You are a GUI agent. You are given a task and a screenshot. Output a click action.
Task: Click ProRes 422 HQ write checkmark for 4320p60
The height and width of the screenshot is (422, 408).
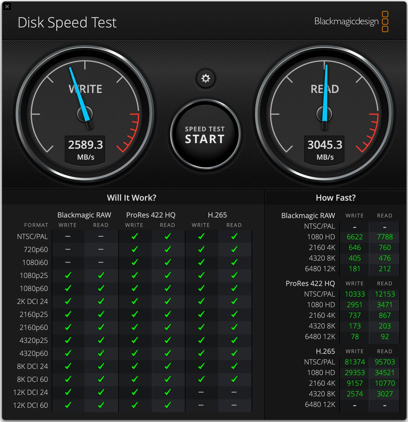134,353
